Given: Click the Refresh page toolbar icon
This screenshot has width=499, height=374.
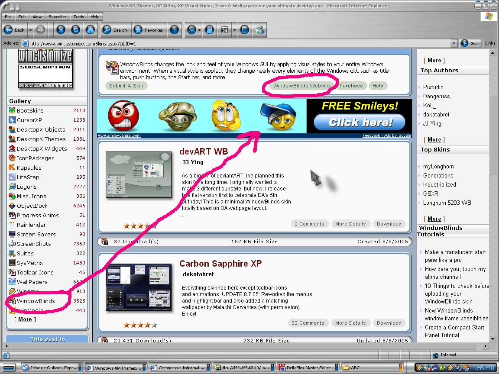Looking at the screenshot, I should [75, 30].
